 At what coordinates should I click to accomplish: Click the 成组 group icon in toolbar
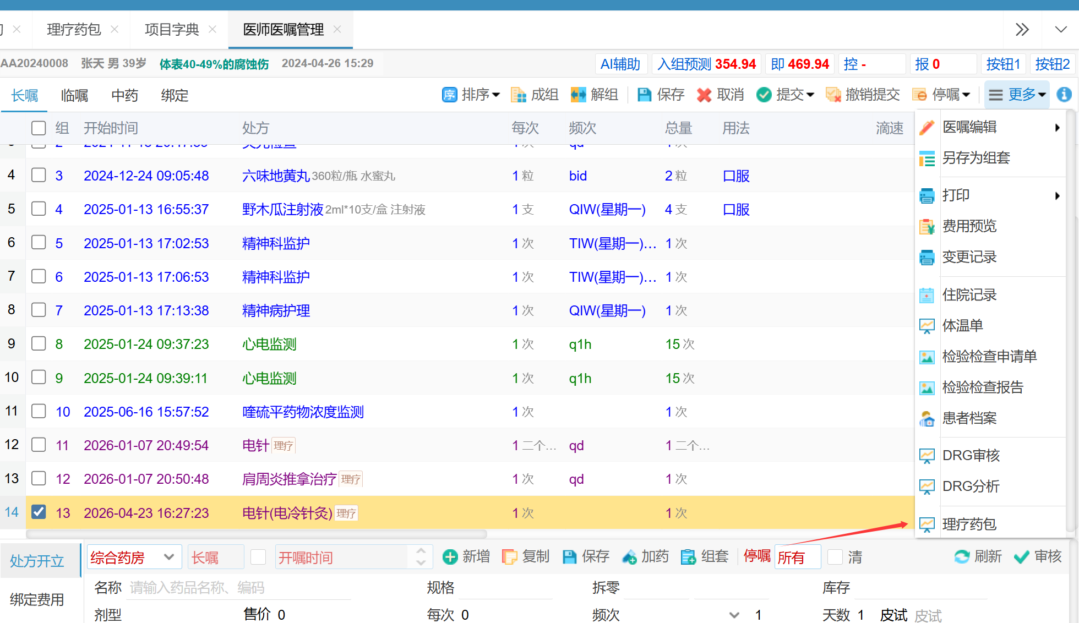click(518, 95)
